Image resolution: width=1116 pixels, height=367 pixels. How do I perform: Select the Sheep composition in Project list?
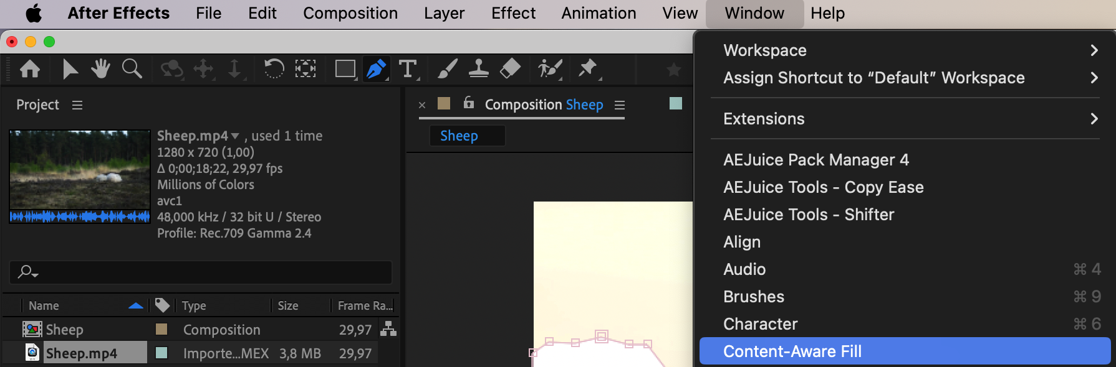pyautogui.click(x=65, y=330)
